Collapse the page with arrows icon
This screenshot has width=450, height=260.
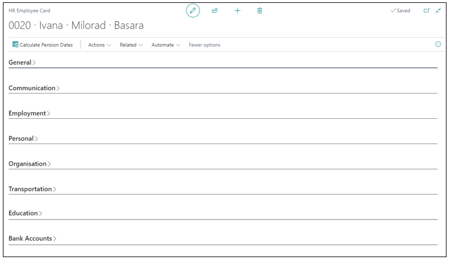click(438, 11)
